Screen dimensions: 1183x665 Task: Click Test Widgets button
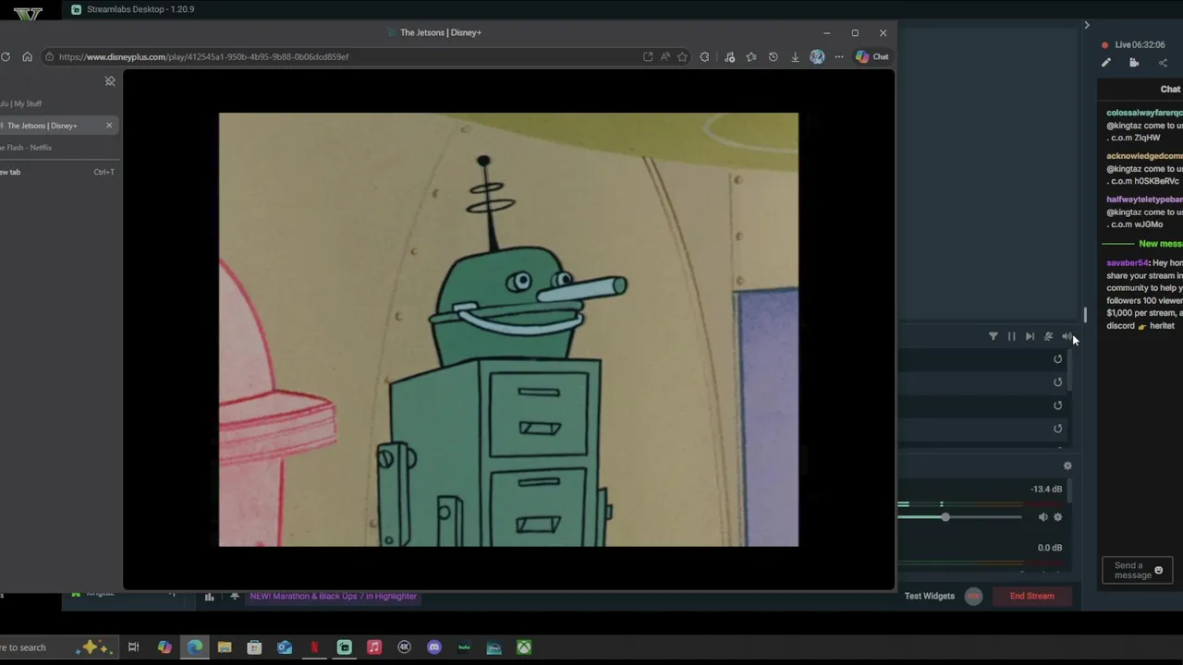point(930,597)
